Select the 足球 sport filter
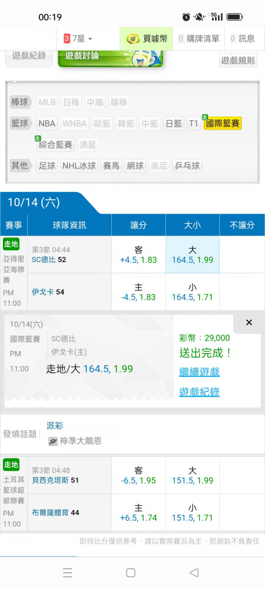Screen dimensions: 265x589 tap(47, 166)
